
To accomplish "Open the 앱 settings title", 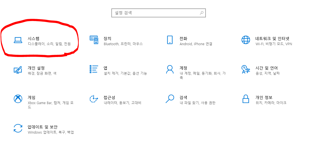I will pyautogui.click(x=105, y=68).
